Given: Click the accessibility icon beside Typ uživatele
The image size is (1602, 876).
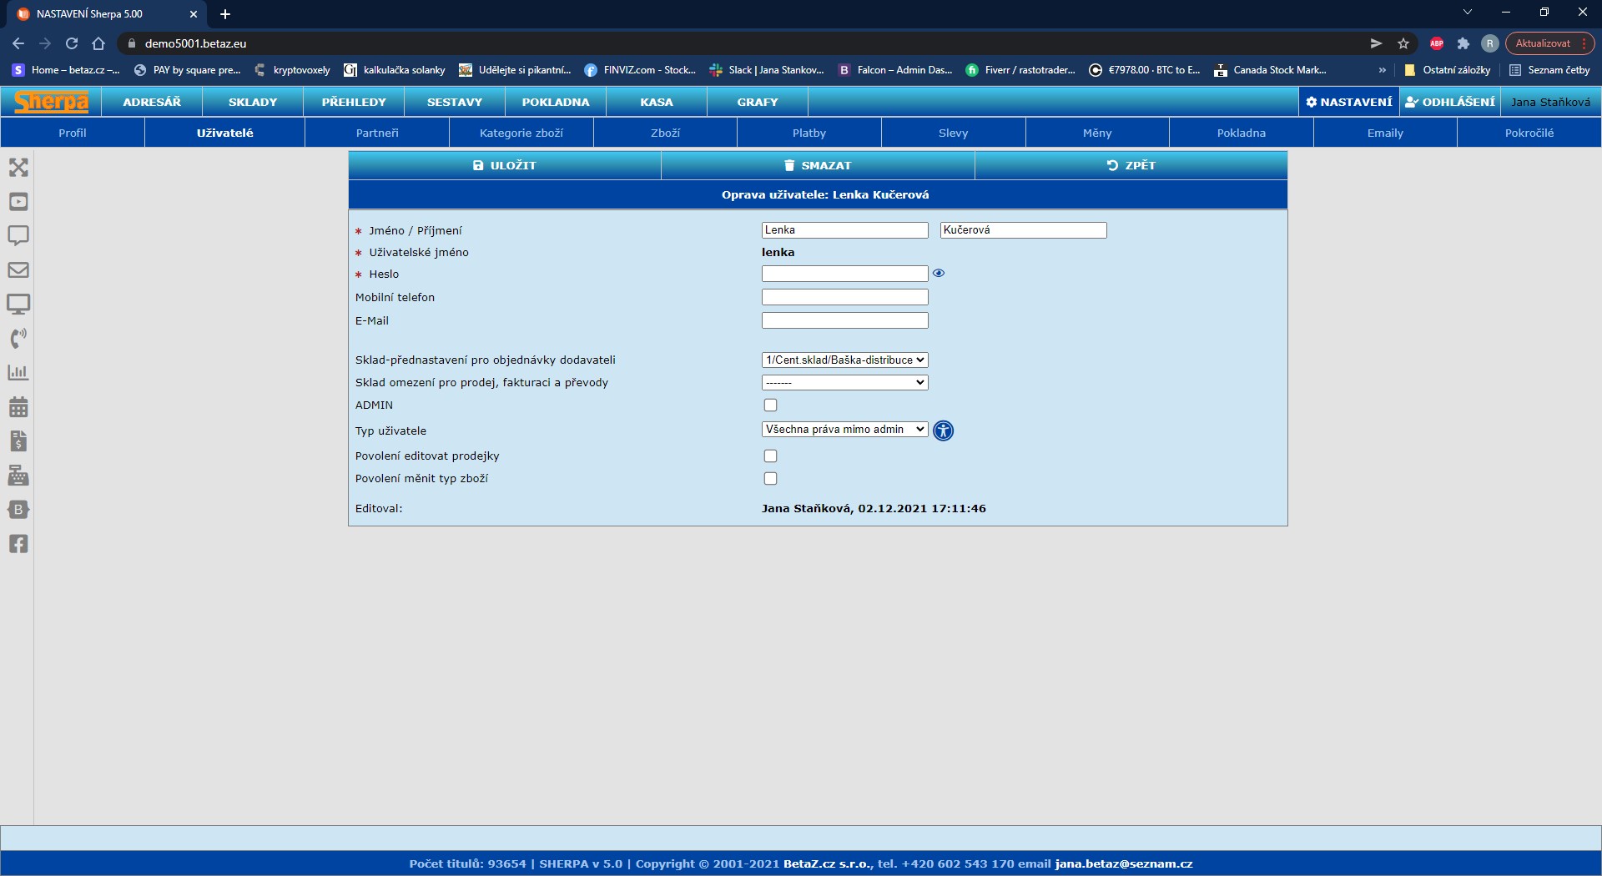Looking at the screenshot, I should (943, 430).
